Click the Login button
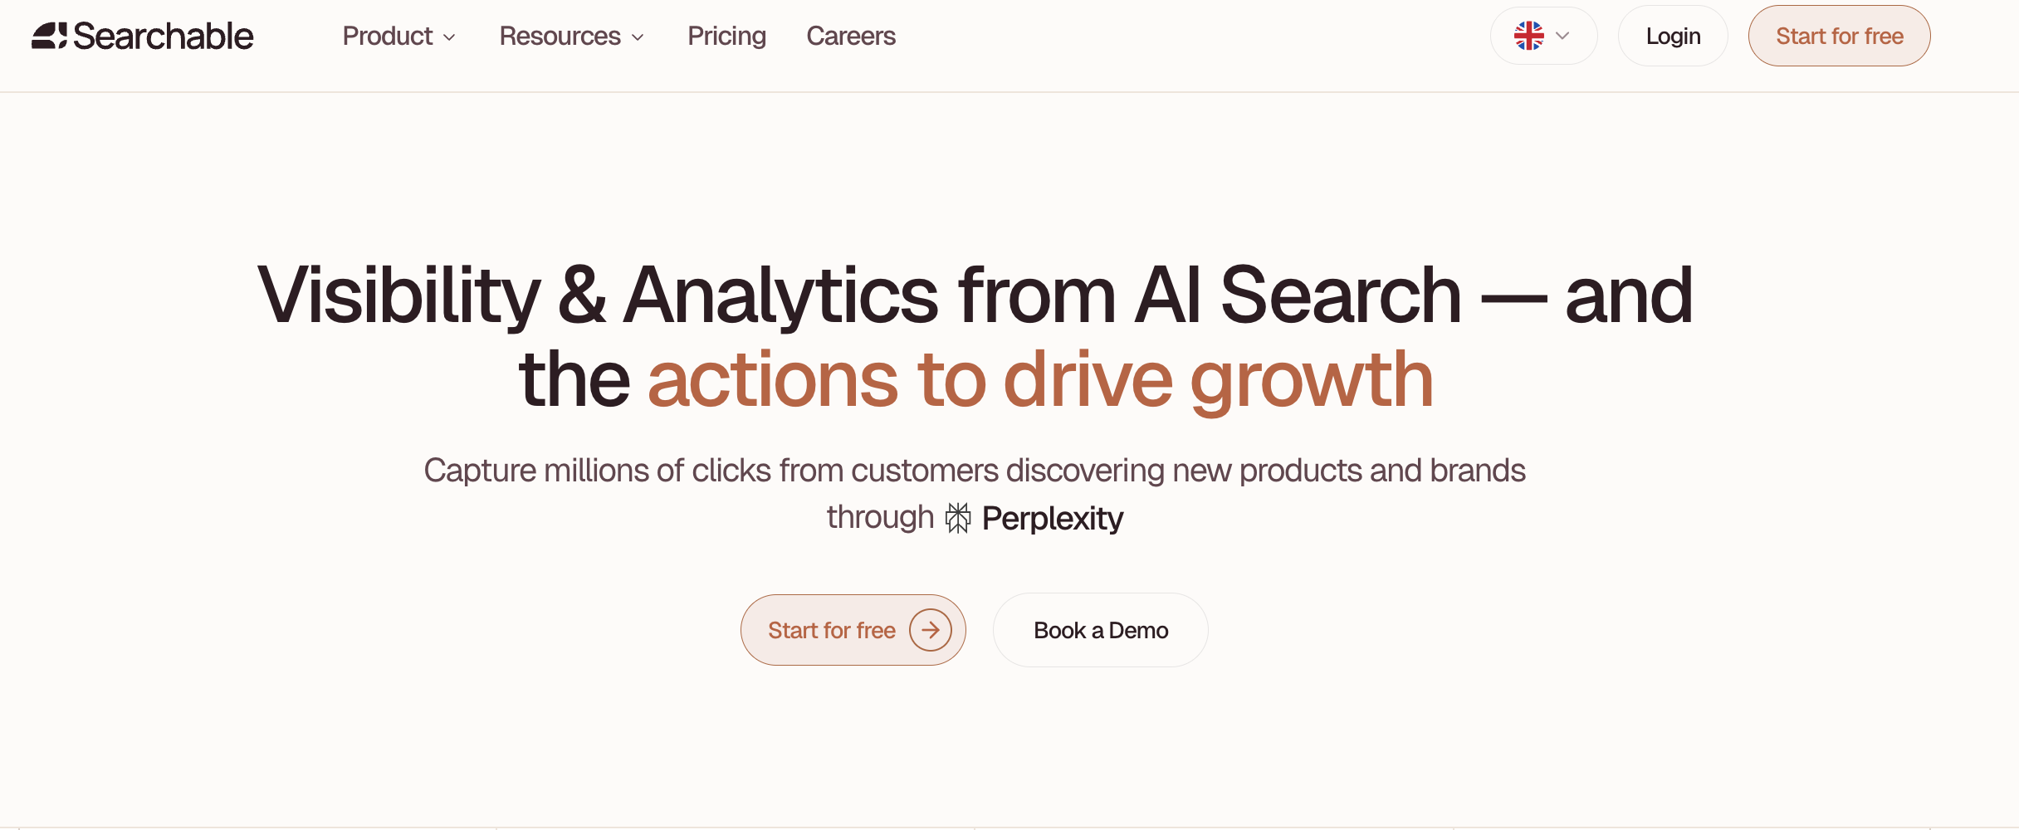 pos(1673,36)
